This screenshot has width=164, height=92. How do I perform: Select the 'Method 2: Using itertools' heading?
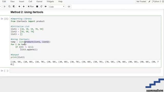pyautogui.click(x=27, y=12)
